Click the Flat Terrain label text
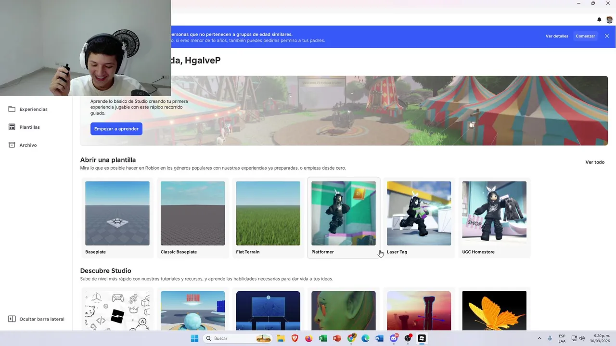Image resolution: width=616 pixels, height=346 pixels. pyautogui.click(x=248, y=252)
